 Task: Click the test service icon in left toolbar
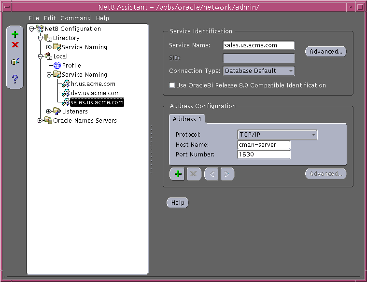pyautogui.click(x=15, y=61)
